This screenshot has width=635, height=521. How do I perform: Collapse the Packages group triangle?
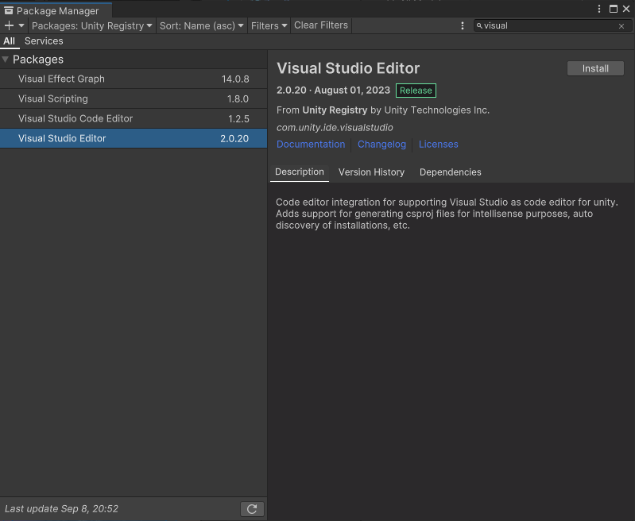coord(6,60)
